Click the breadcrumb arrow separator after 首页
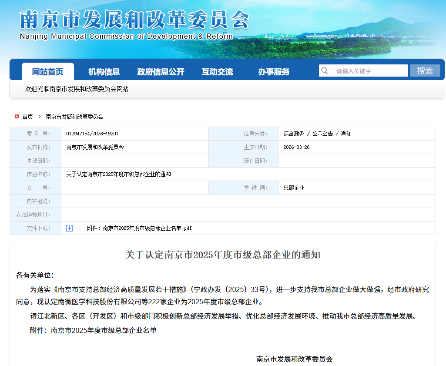The height and width of the screenshot is (366, 446). tap(39, 117)
